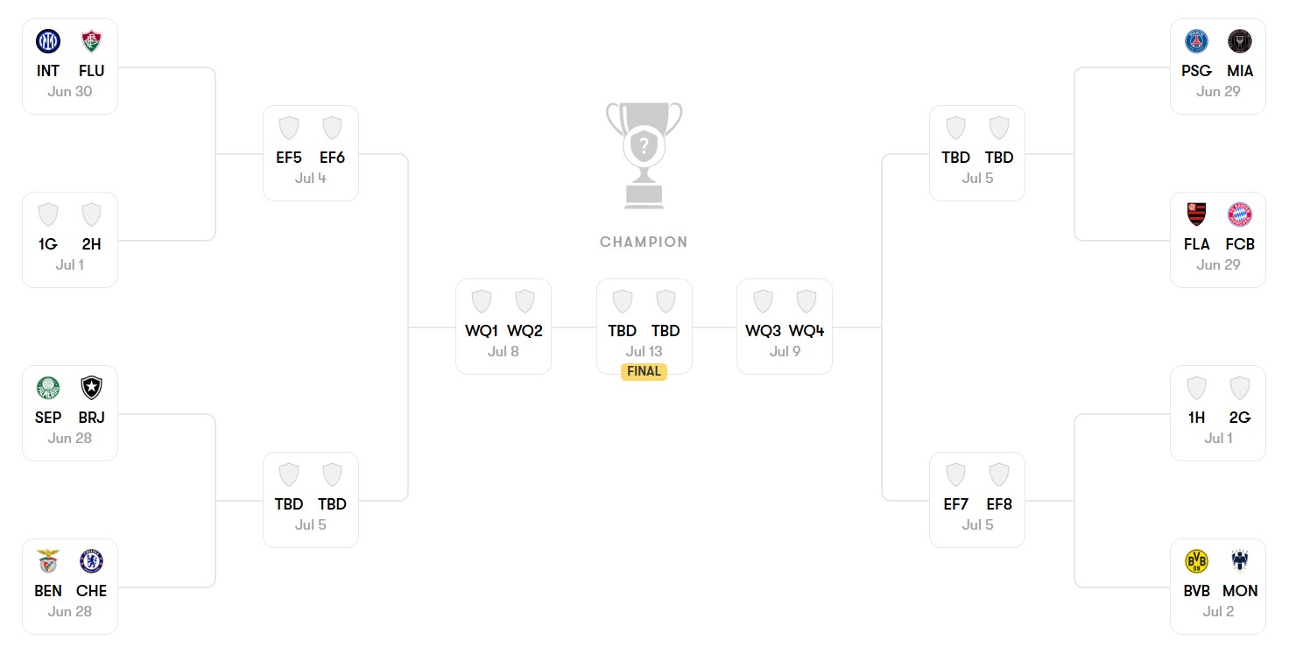Click the Botafogo club crest
Screen dimensions: 1289x654
point(91,388)
